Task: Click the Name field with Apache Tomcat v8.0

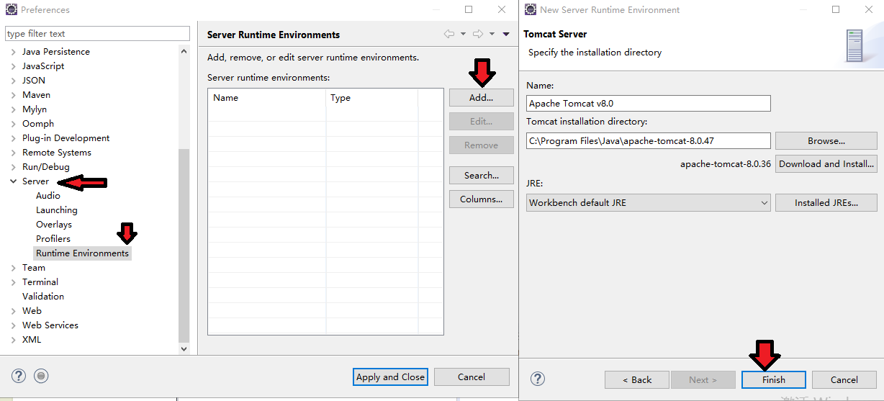Action: 648,104
